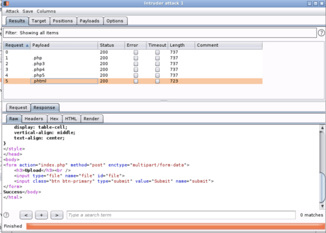Toggle Timeout checkbox for .php payload row

[158, 58]
